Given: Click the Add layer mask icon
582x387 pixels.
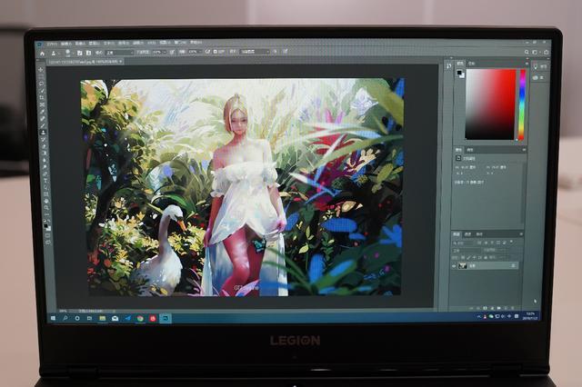Looking at the screenshot, I should [485, 308].
